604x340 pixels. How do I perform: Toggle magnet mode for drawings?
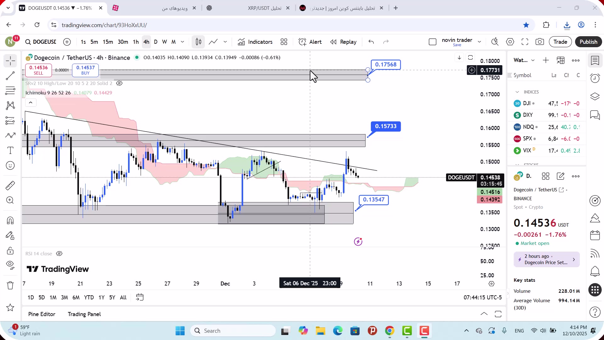(x=10, y=220)
